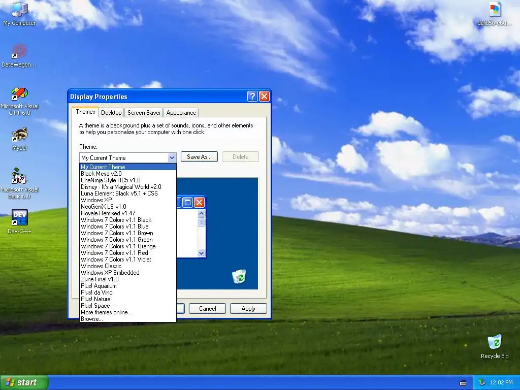Switch to the Desktop tab
The image size is (520, 390).
111,113
